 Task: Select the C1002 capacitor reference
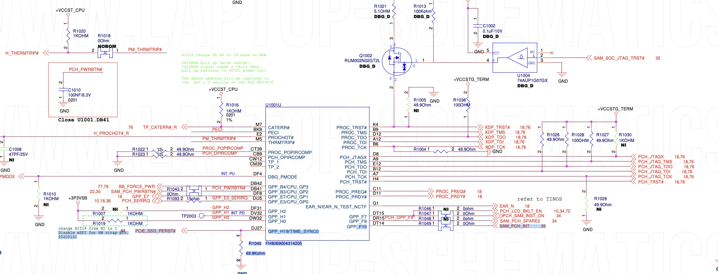coord(489,26)
